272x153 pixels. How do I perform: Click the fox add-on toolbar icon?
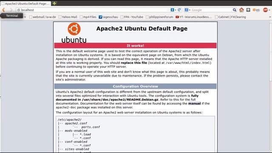pyautogui.click(x=256, y=10)
